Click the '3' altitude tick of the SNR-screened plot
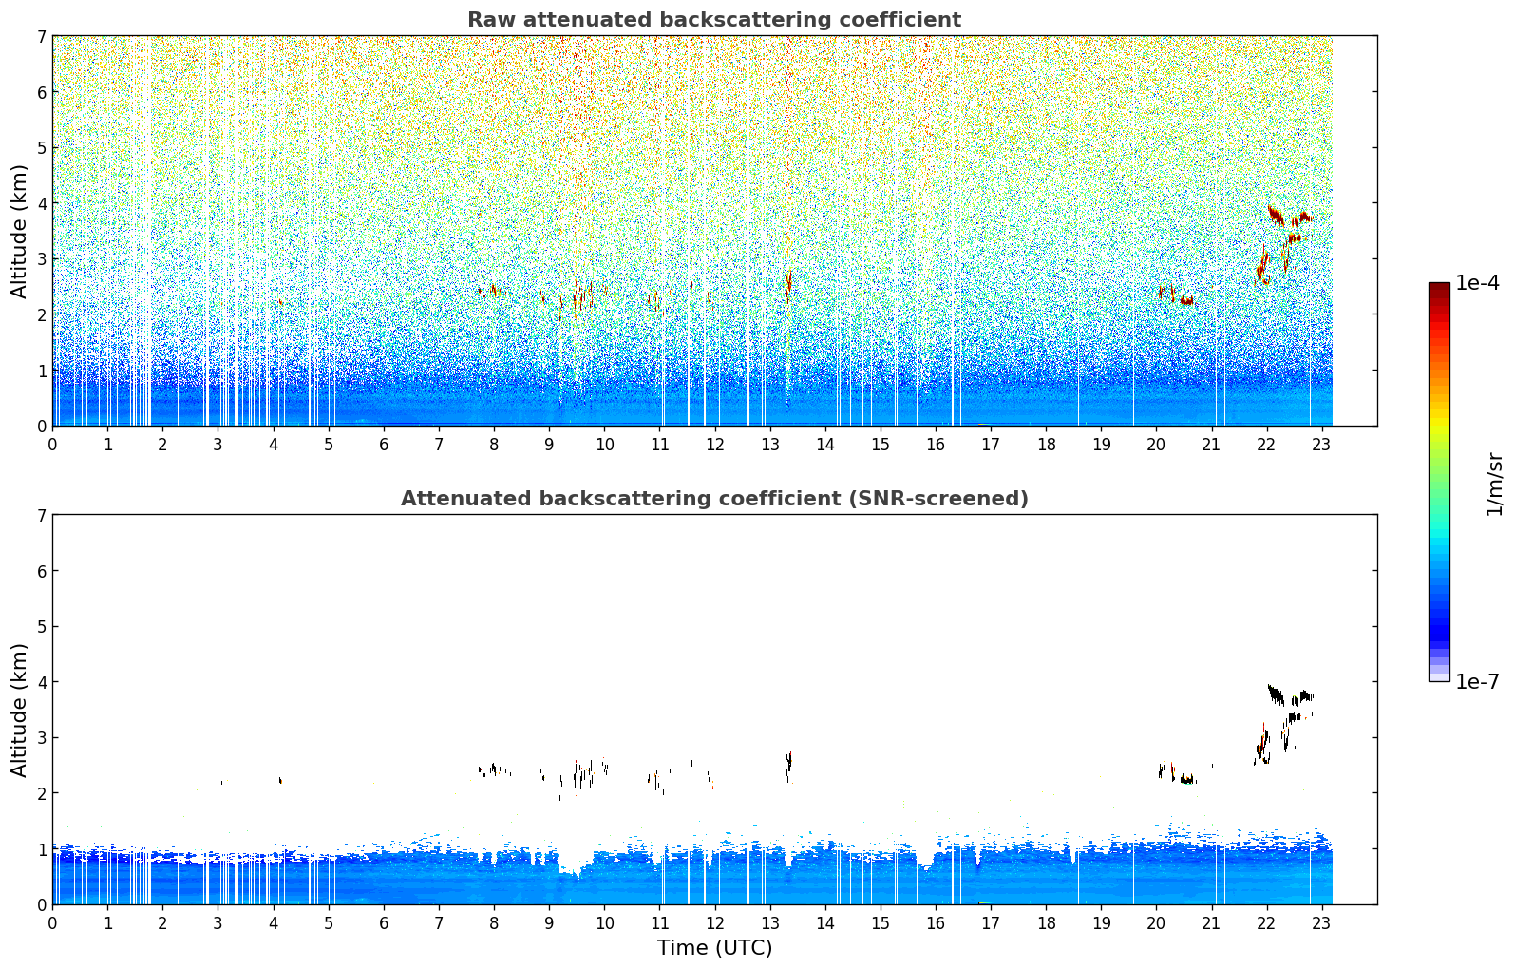The width and height of the screenshot is (1515, 969). click(41, 738)
